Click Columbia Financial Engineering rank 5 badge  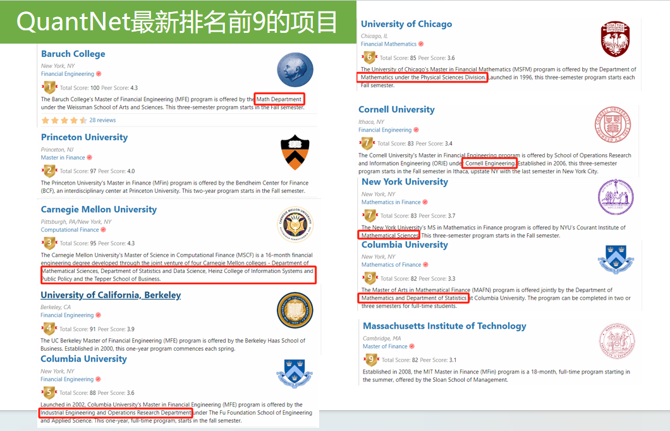(49, 392)
